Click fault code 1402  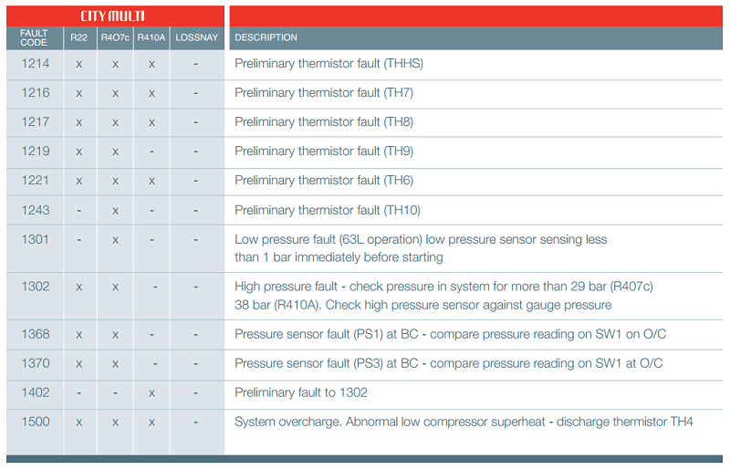36,392
